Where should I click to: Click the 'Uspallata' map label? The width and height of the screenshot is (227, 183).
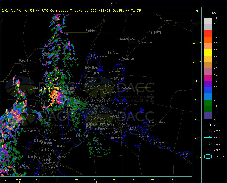click(26, 61)
